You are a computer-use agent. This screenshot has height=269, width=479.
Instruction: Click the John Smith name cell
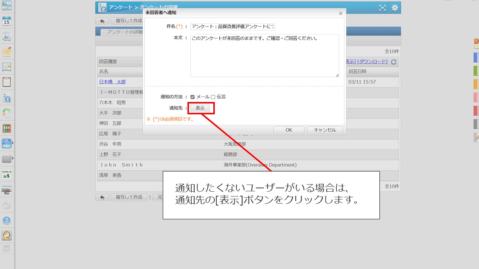pos(121,165)
